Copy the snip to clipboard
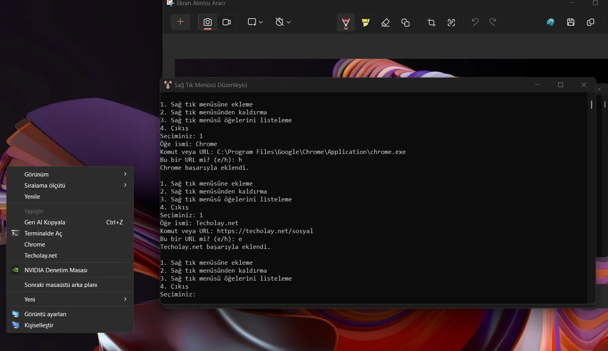The width and height of the screenshot is (608, 351). click(591, 22)
